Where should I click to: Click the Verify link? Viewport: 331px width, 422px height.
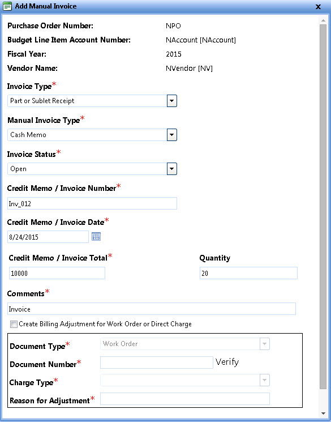(x=227, y=362)
